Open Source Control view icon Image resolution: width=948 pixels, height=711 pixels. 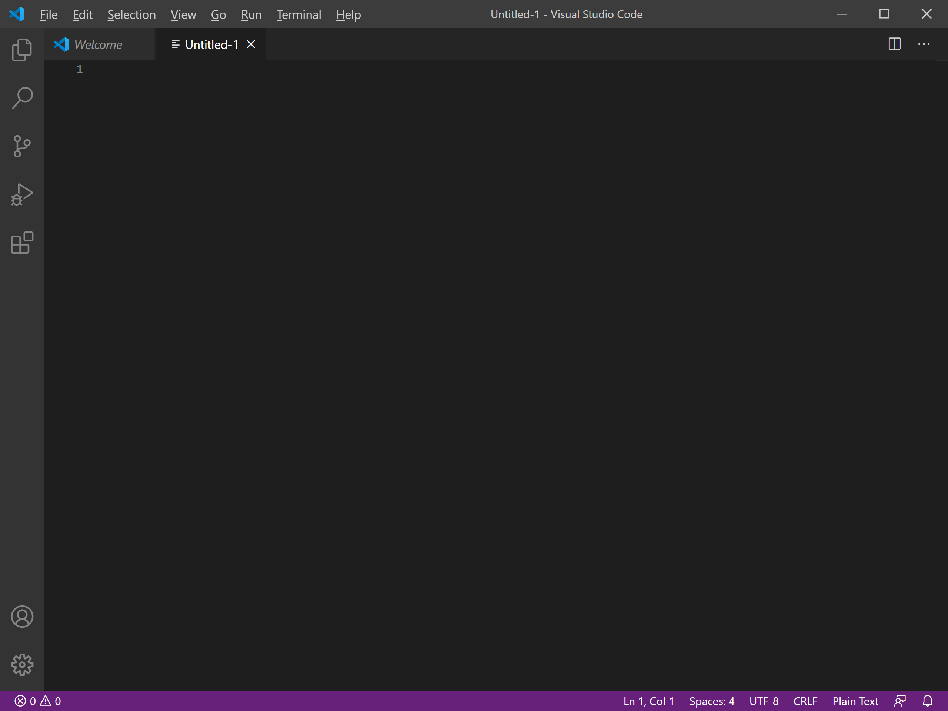pos(22,146)
